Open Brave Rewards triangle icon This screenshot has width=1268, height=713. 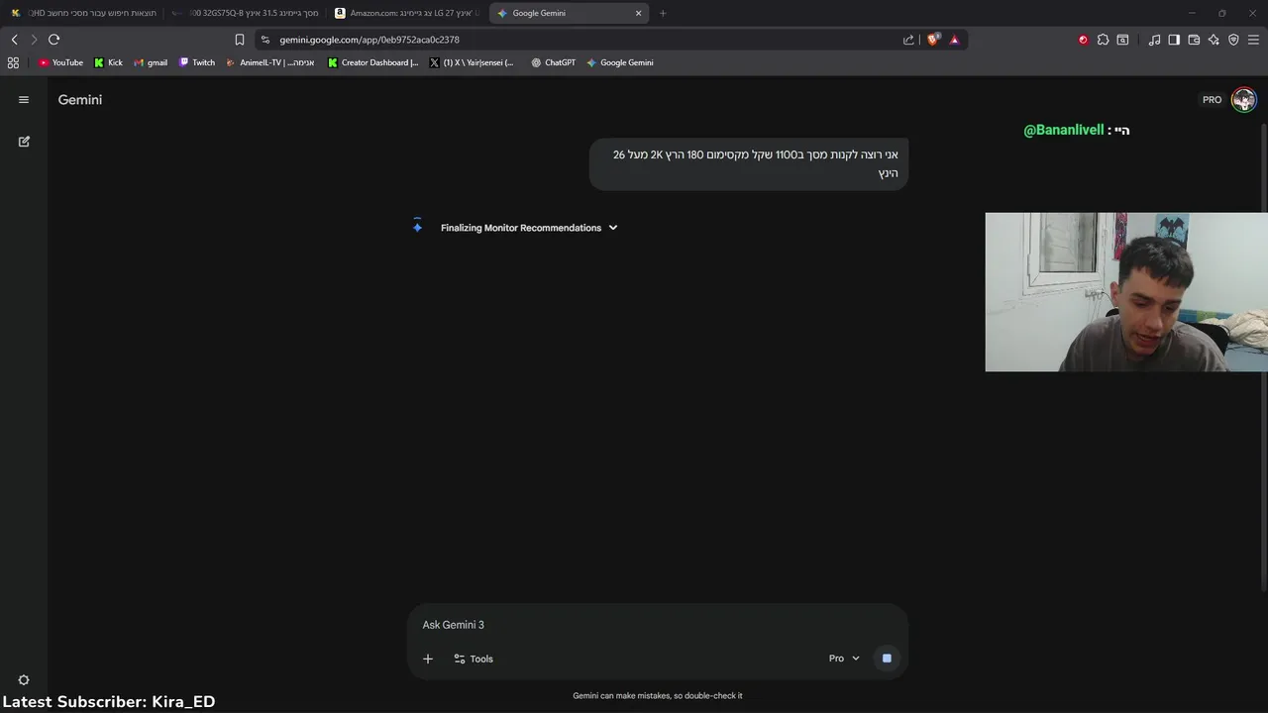(x=954, y=40)
